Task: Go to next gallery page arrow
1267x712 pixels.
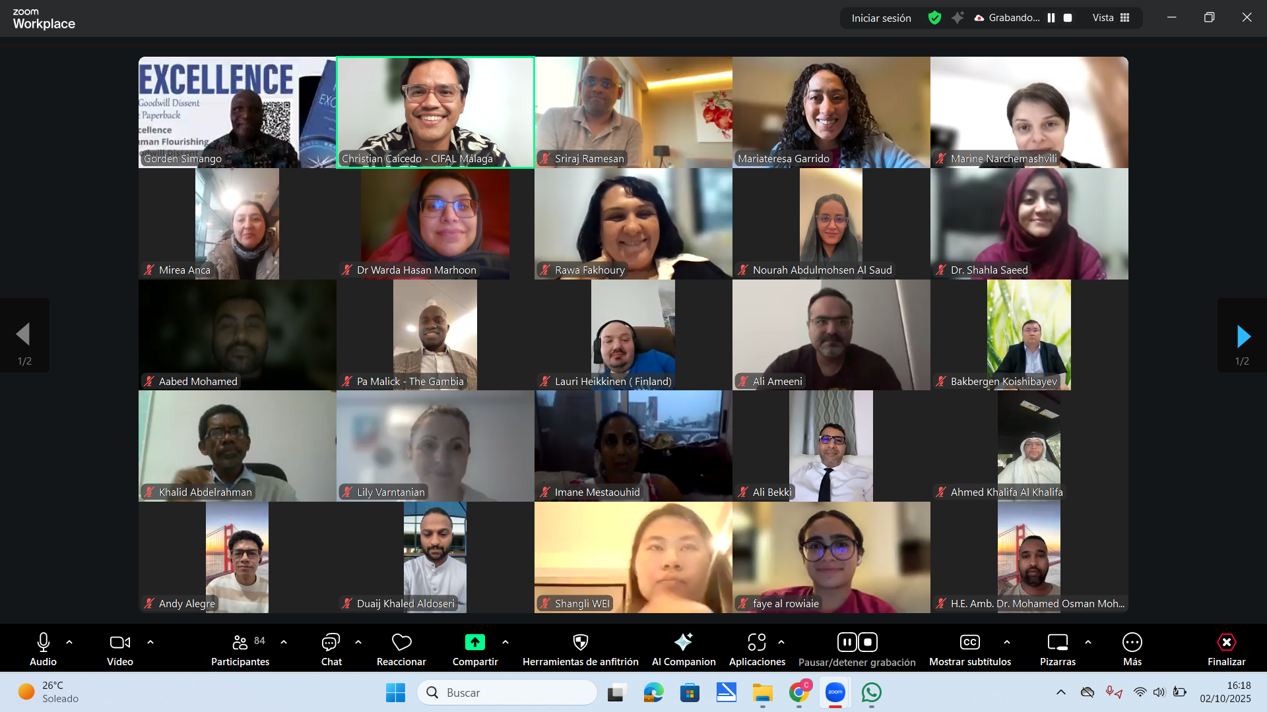Action: [x=1243, y=336]
